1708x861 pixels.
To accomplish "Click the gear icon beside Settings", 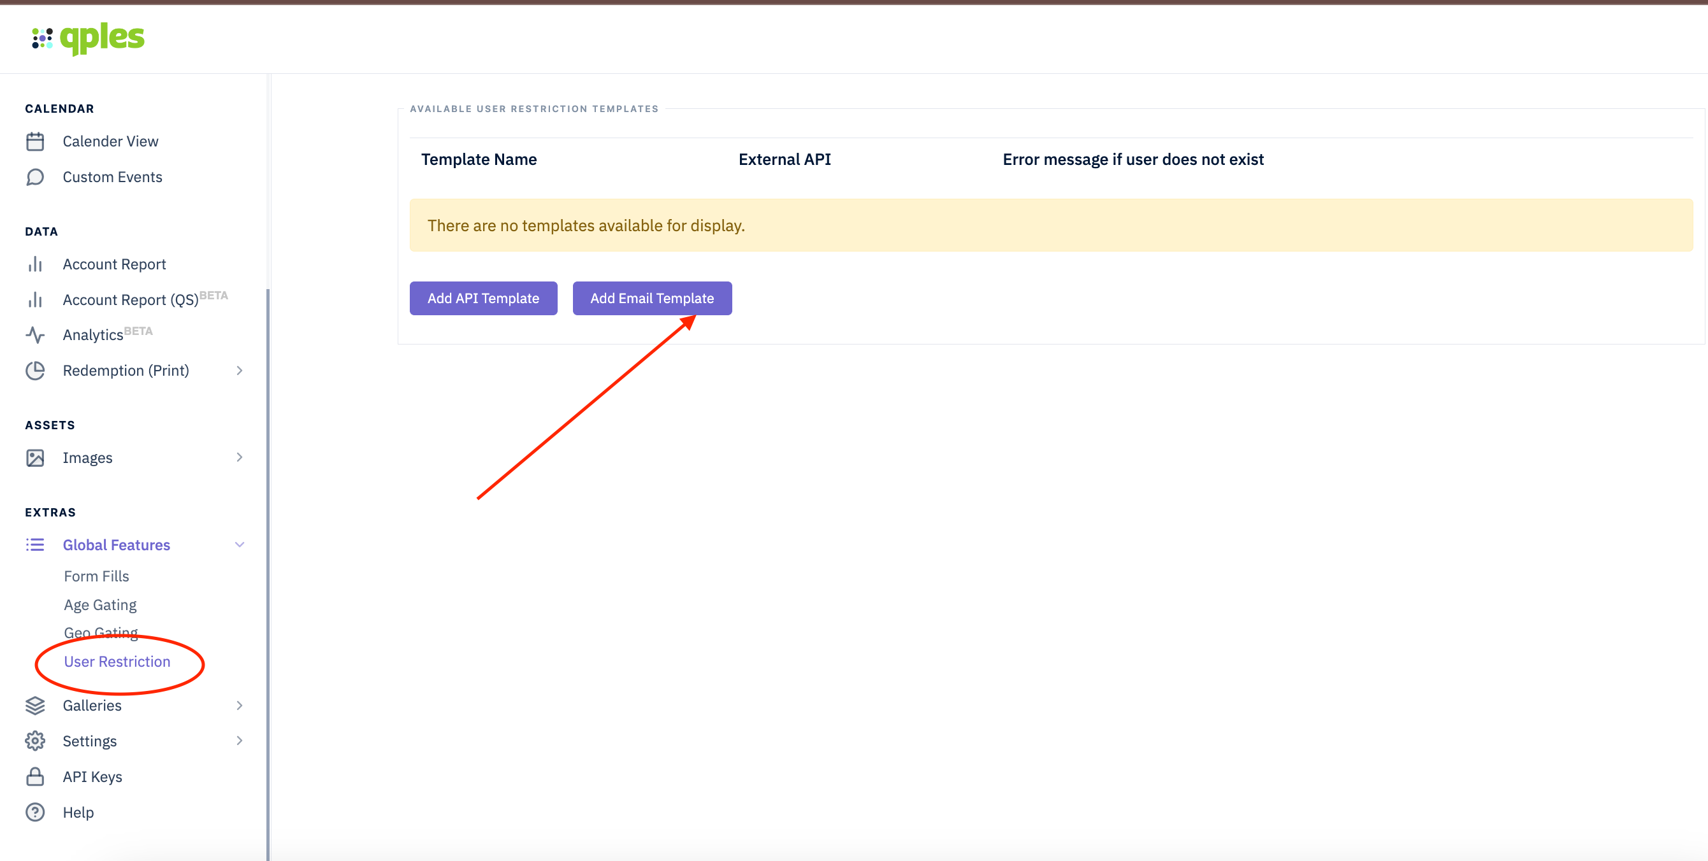I will [35, 741].
